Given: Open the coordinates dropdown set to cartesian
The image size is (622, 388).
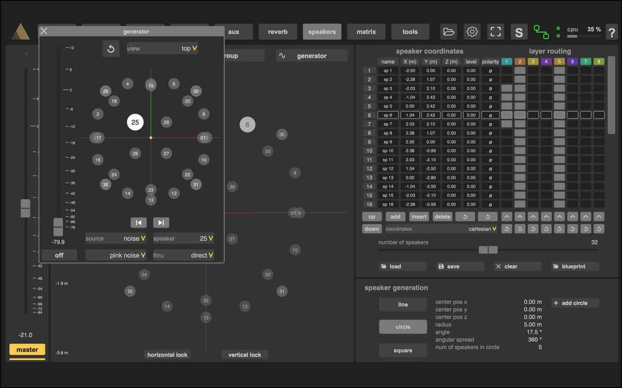Looking at the screenshot, I should coord(442,229).
